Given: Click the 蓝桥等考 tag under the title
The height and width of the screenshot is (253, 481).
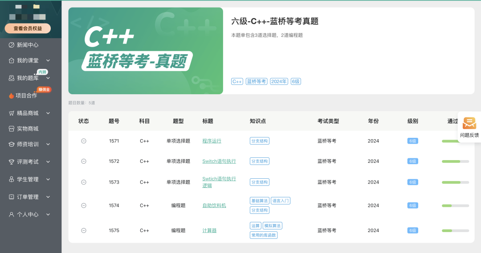Looking at the screenshot, I should (257, 81).
